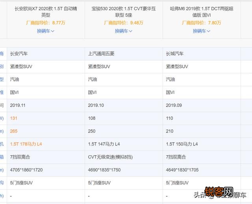Open the 长安欧尚X7 2020款 1.5T model title
The image size is (252, 204).
[x=46, y=12]
